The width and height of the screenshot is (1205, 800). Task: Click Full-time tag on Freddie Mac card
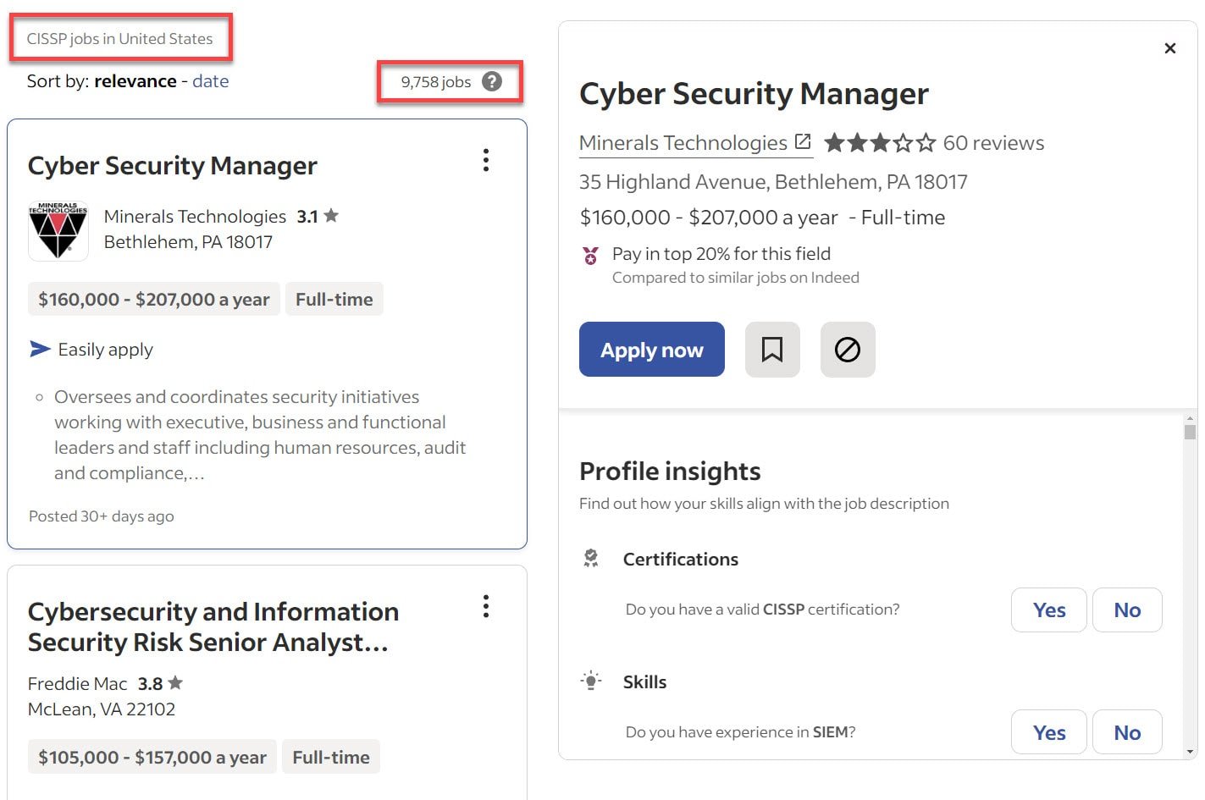[331, 757]
